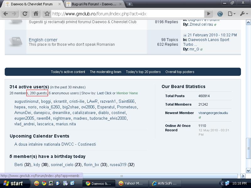This screenshot has width=251, height=188.
Task: Click the browser forward arrow
Action: pos(14,14)
